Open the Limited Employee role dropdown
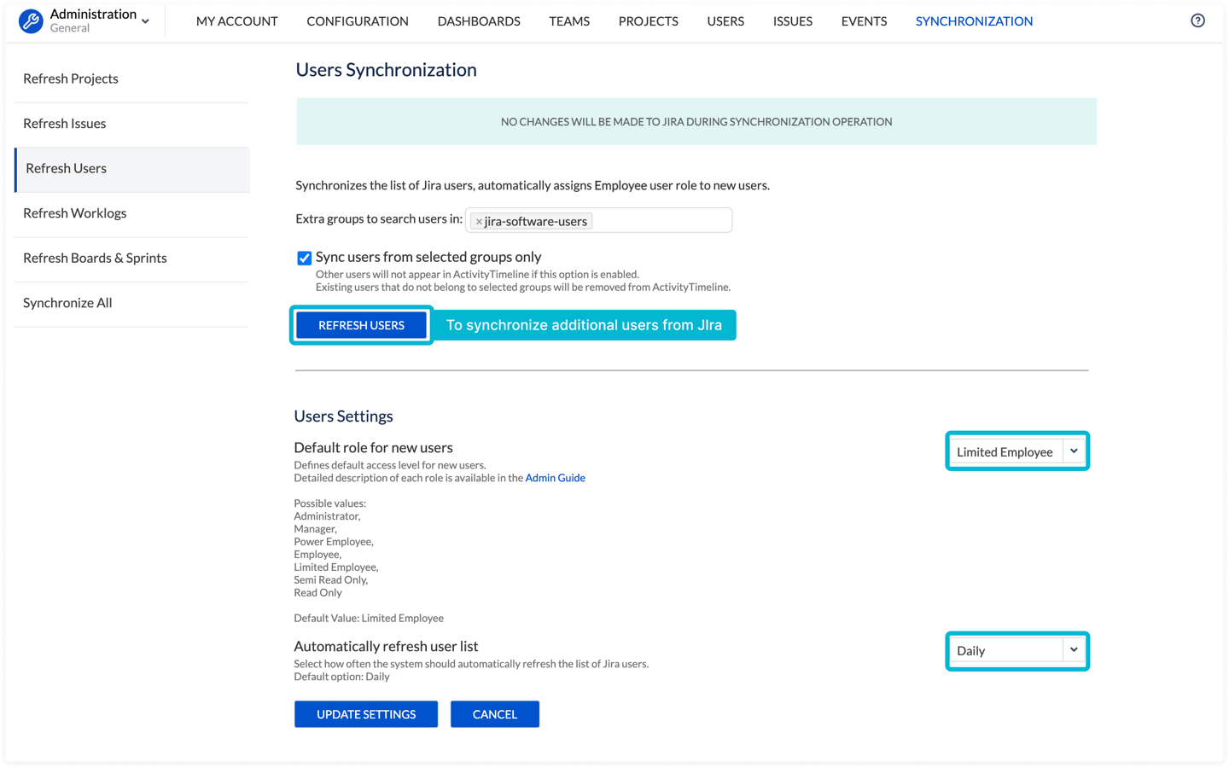 (1016, 451)
